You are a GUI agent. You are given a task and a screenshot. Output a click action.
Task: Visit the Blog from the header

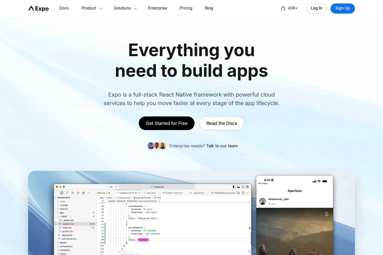(209, 8)
